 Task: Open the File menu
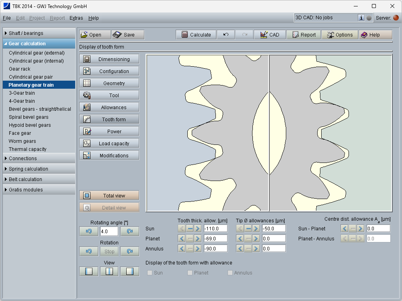pos(7,18)
